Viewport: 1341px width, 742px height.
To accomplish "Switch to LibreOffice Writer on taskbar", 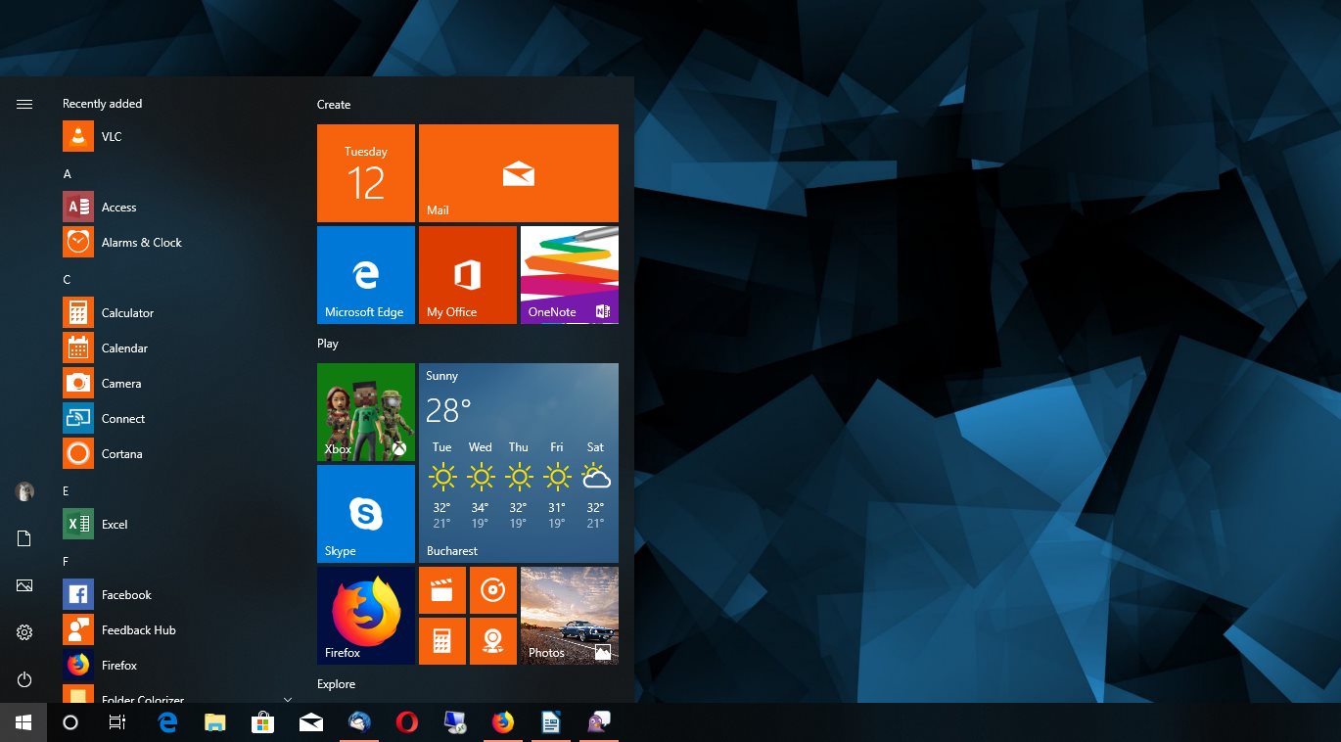I will (550, 722).
